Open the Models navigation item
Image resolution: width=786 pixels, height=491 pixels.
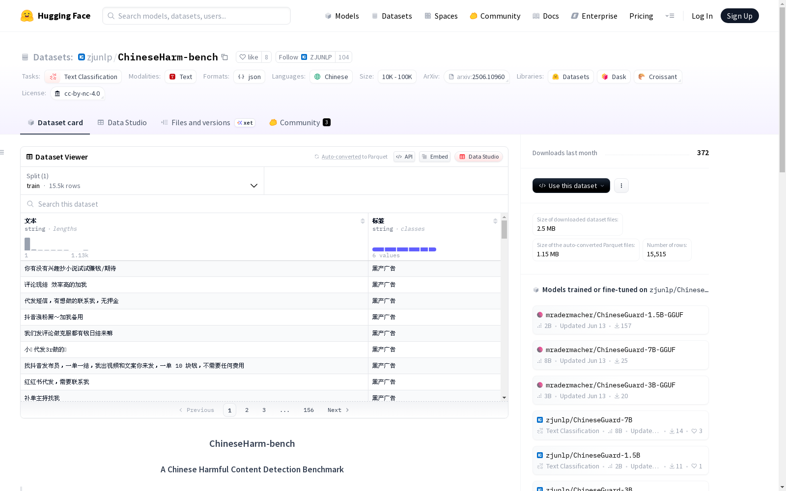342,16
